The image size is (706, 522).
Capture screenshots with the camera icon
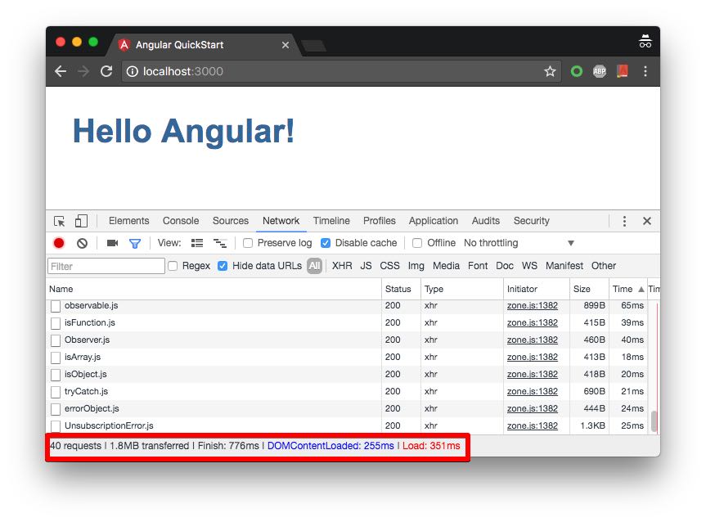click(x=113, y=243)
